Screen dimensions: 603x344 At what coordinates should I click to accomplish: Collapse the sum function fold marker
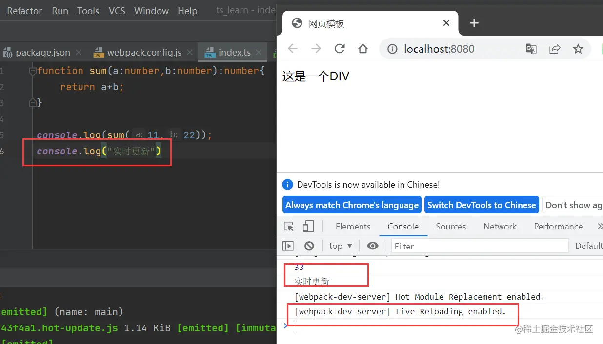point(33,71)
